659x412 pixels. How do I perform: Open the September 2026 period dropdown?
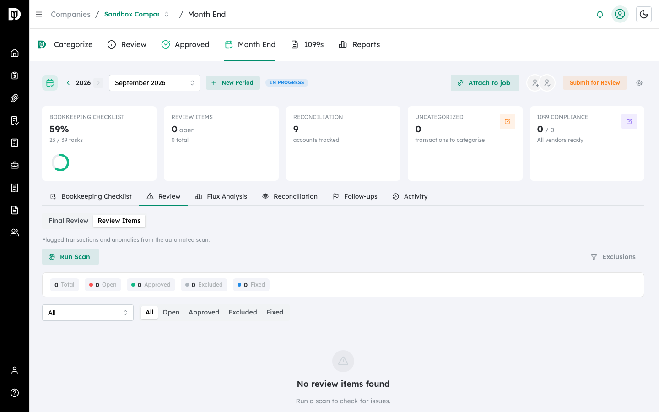coord(155,83)
